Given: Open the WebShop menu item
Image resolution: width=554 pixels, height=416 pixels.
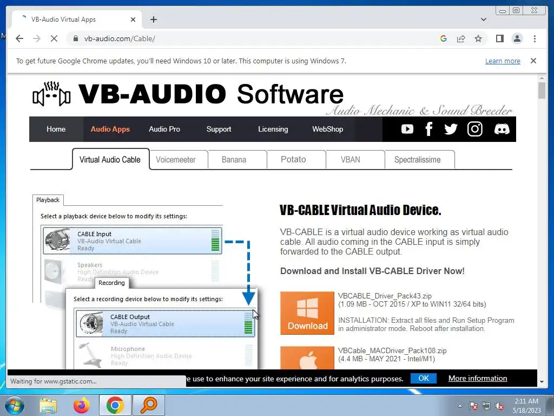Looking at the screenshot, I should 327,129.
